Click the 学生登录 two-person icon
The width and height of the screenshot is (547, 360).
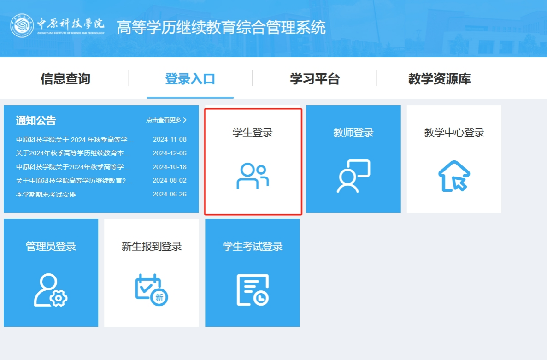tap(253, 176)
